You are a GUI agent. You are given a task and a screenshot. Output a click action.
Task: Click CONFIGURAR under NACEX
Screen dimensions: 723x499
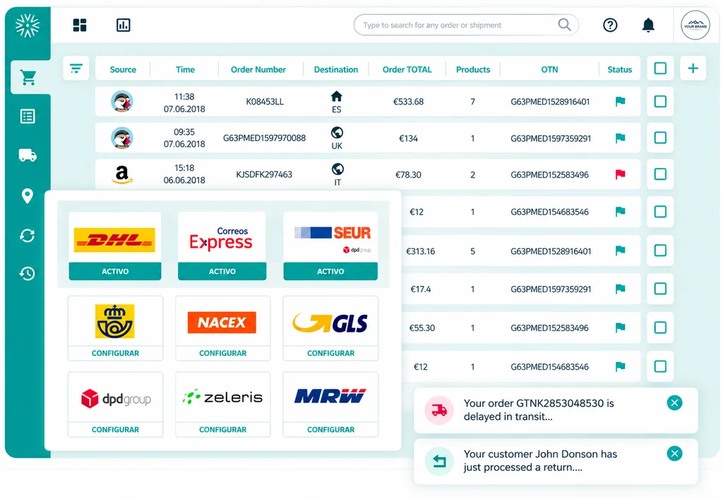tap(222, 354)
